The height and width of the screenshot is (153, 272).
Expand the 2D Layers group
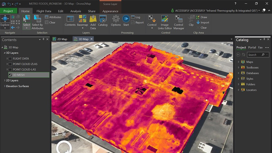[x=5, y=80]
